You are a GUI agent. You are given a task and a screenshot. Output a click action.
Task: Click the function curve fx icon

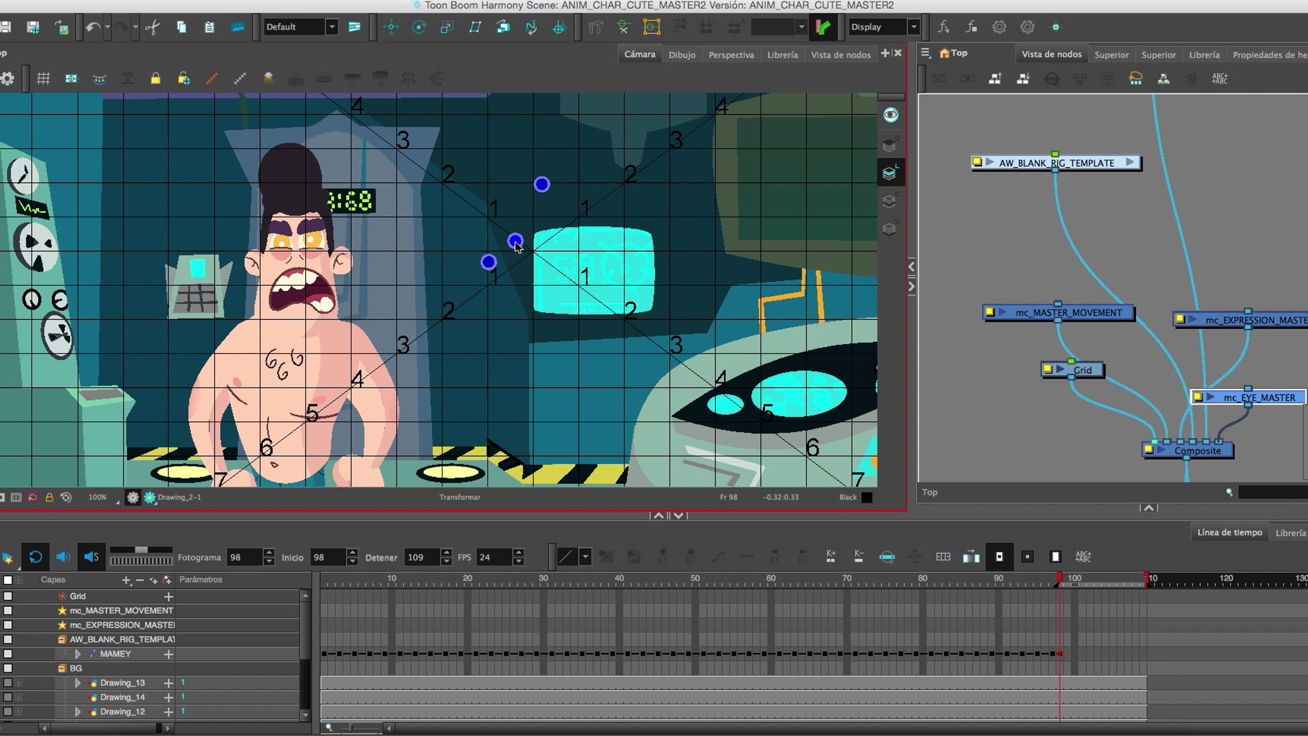click(943, 27)
